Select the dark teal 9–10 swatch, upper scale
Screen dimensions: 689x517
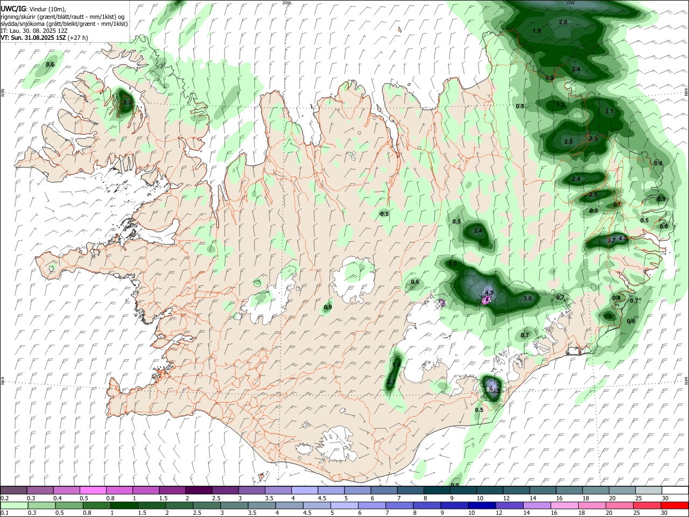tap(463, 490)
